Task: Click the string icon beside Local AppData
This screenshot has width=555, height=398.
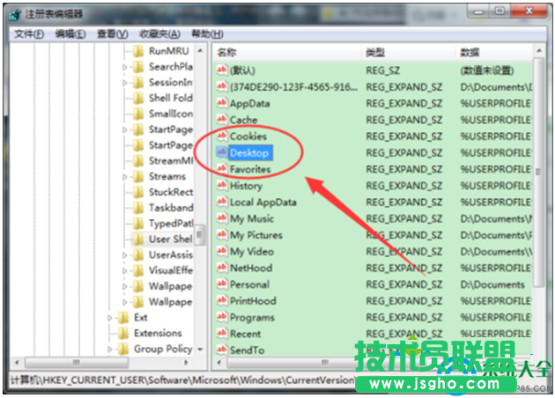Action: click(222, 202)
